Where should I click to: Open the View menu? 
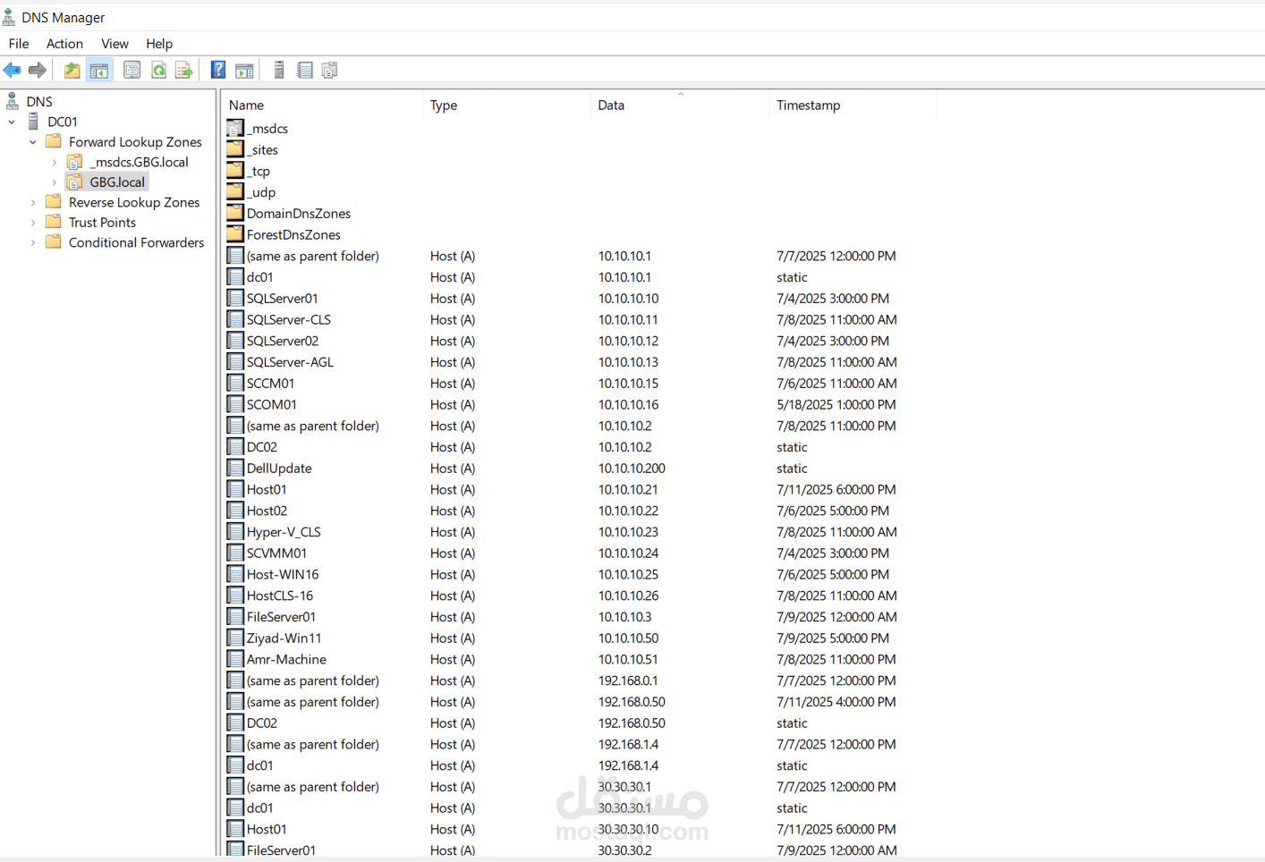(x=115, y=44)
